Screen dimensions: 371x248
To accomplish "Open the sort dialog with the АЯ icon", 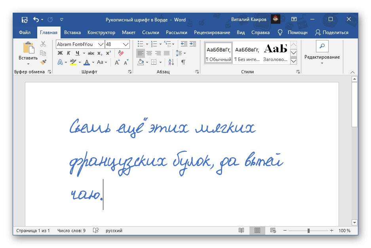I will click(x=171, y=62).
